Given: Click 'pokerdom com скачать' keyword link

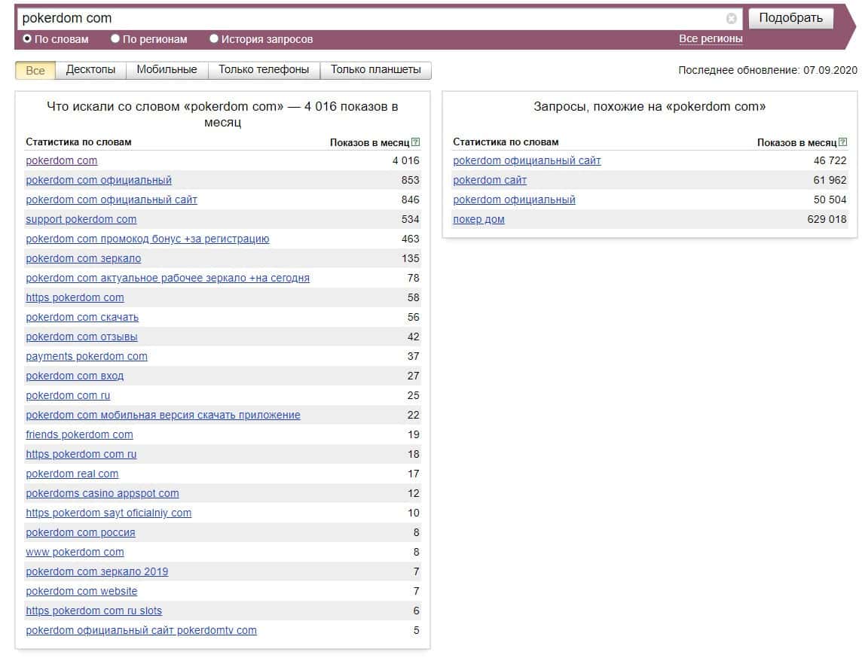Looking at the screenshot, I should 82,317.
